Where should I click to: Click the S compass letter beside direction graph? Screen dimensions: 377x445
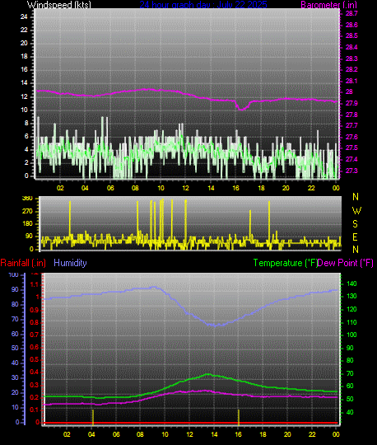[x=355, y=224]
